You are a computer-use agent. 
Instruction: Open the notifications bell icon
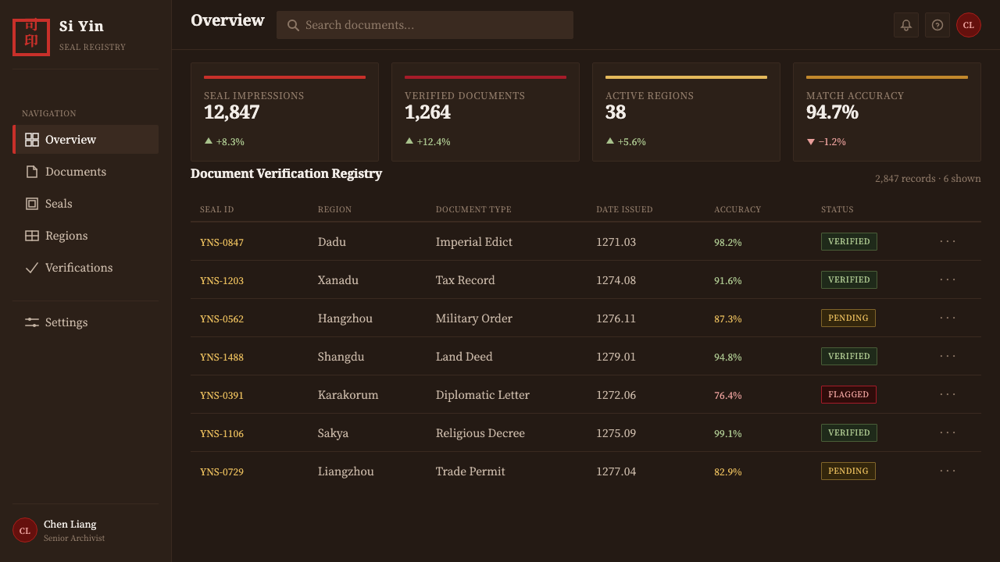pos(906,25)
